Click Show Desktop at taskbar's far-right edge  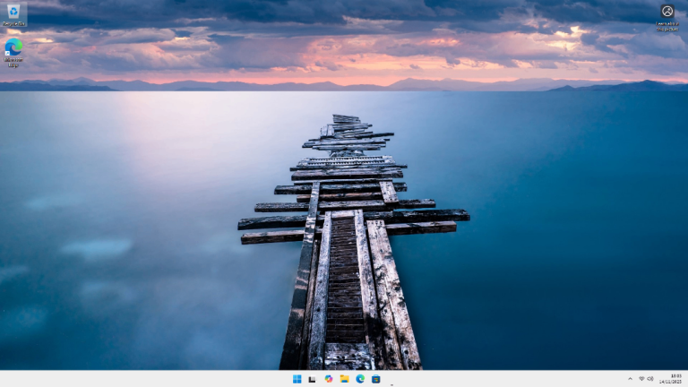coord(686,379)
